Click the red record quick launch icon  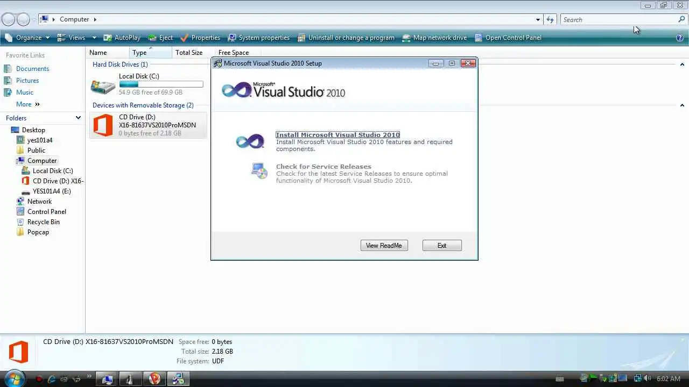coord(39,379)
